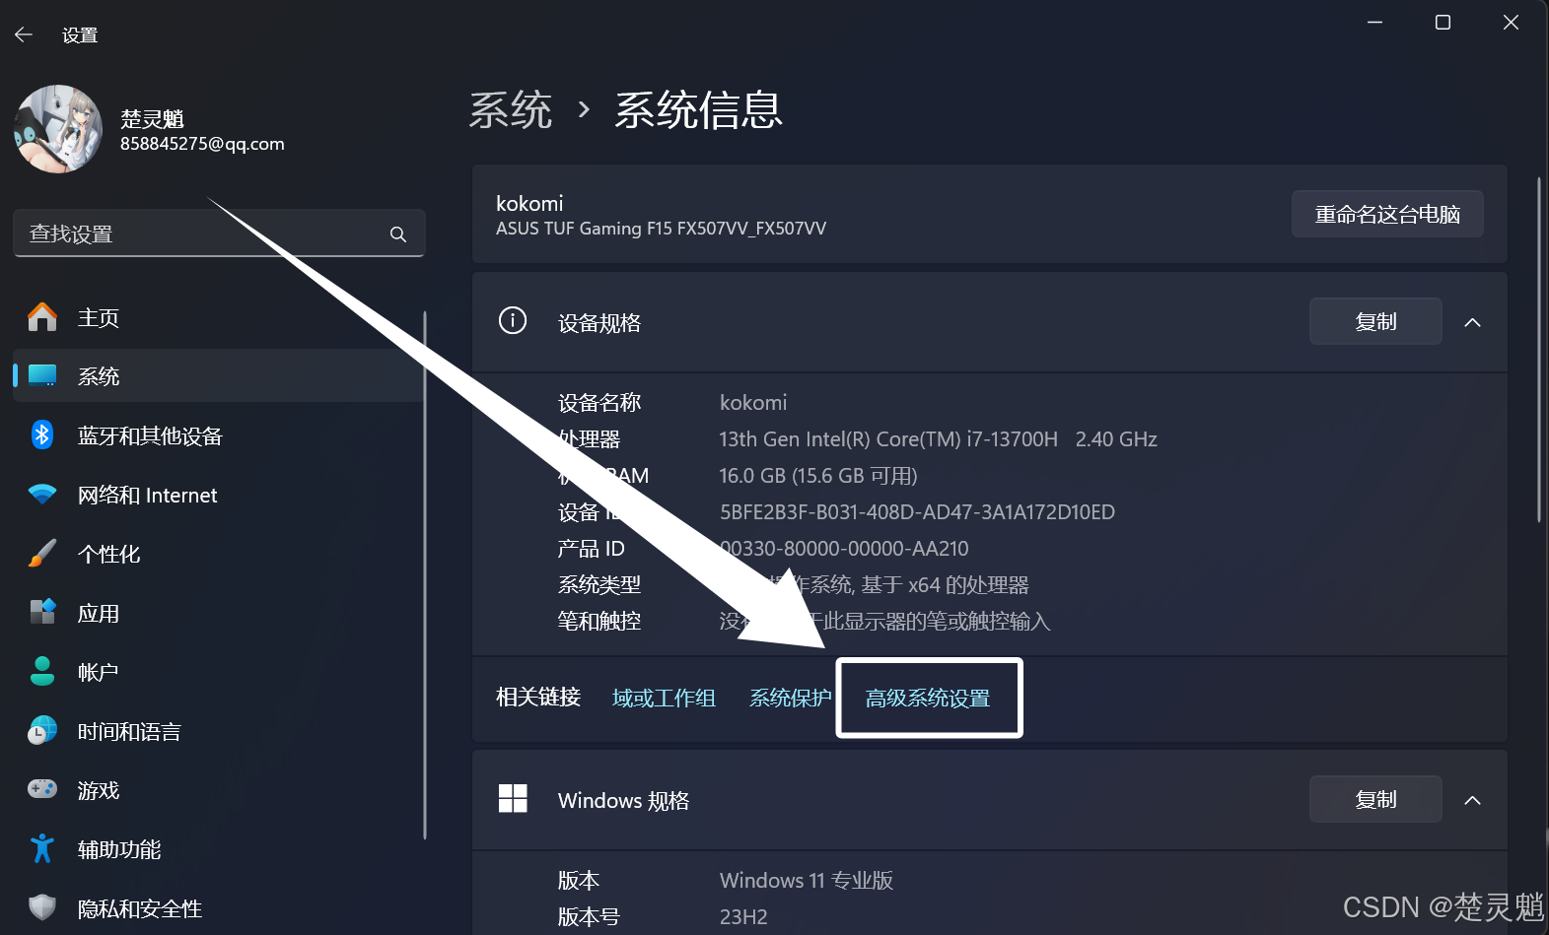Click product ID 00330-80000-00000-AA210
The width and height of the screenshot is (1549, 935).
tap(844, 549)
